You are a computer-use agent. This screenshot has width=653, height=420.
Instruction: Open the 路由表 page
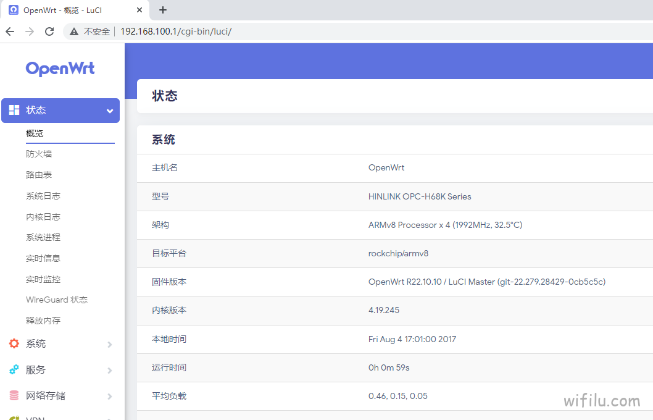[39, 175]
